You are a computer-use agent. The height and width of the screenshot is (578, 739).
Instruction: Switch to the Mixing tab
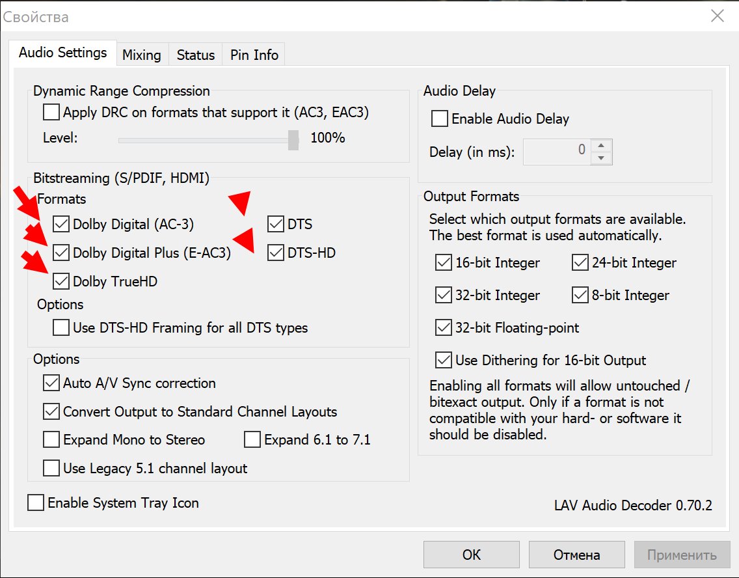[141, 55]
